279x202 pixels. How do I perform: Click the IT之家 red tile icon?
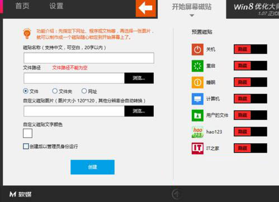tap(197, 148)
